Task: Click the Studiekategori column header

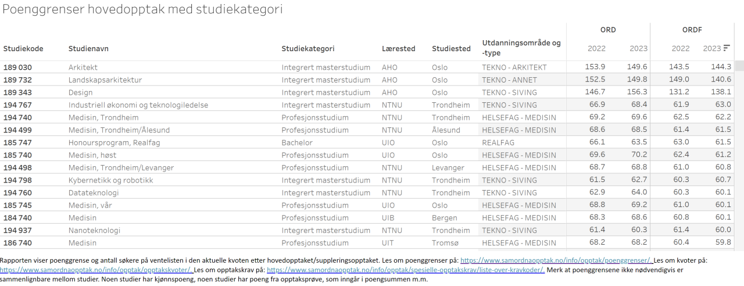Action: (308, 49)
